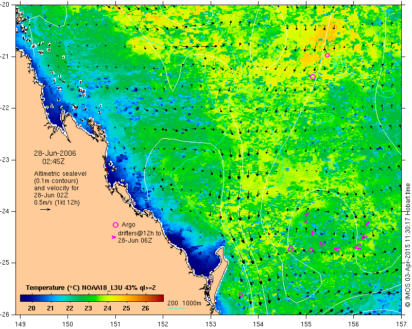Click the latitude axis label -25
The image size is (412, 329).
point(6,263)
